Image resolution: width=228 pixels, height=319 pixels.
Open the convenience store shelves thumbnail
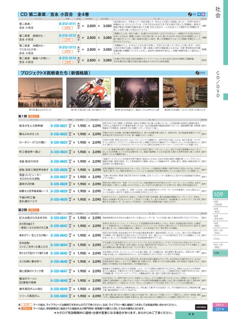click(185, 93)
